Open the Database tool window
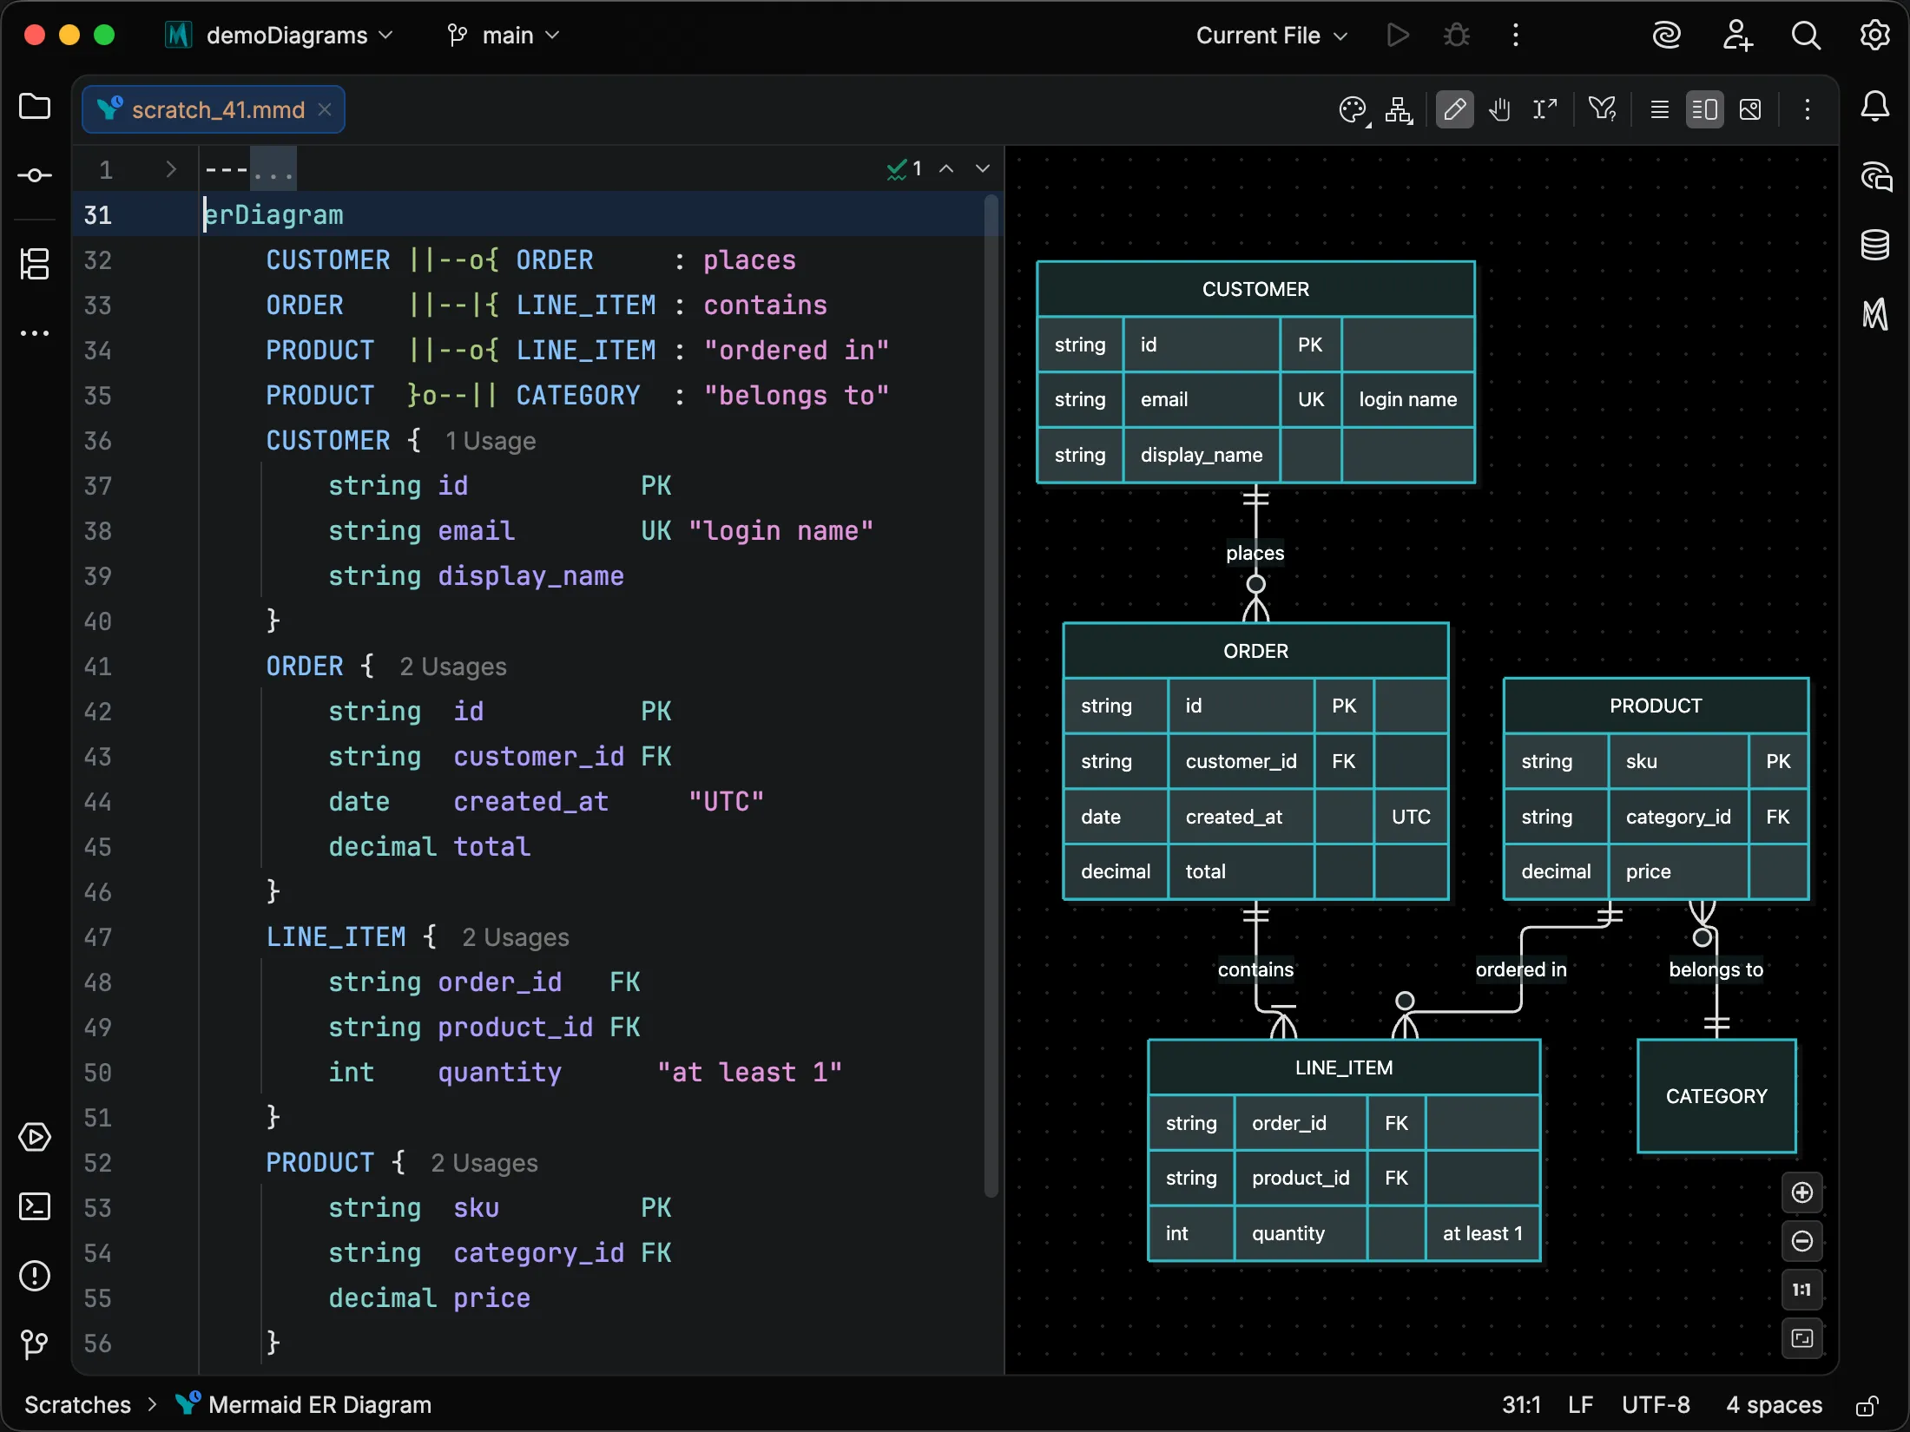Screen dimensions: 1910x1432 1875,245
